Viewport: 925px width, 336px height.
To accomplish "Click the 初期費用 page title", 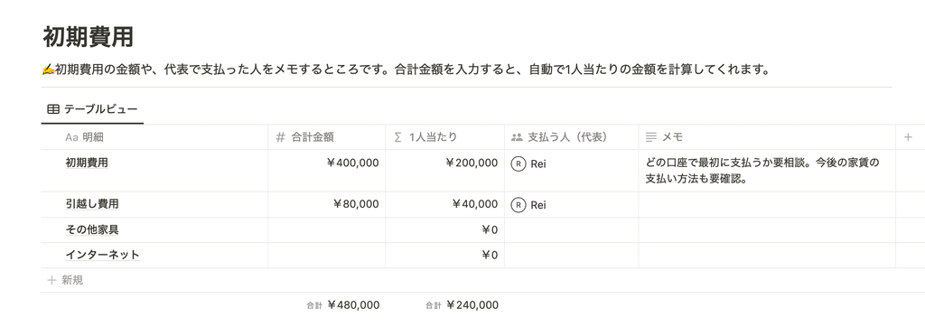I will (88, 36).
